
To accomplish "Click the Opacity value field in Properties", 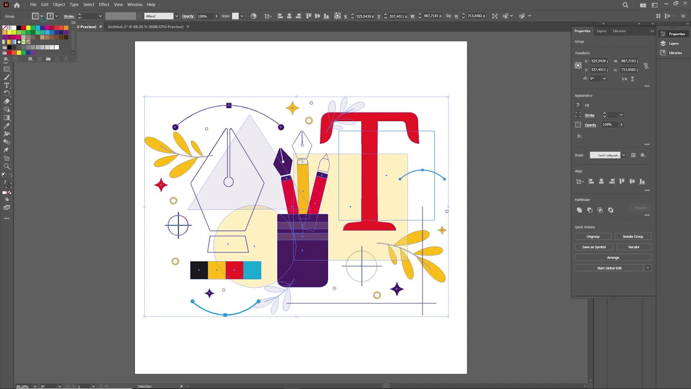I will click(609, 125).
